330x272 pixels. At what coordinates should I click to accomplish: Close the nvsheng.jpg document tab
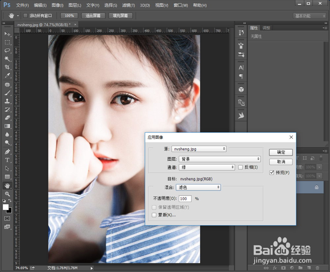click(x=75, y=24)
